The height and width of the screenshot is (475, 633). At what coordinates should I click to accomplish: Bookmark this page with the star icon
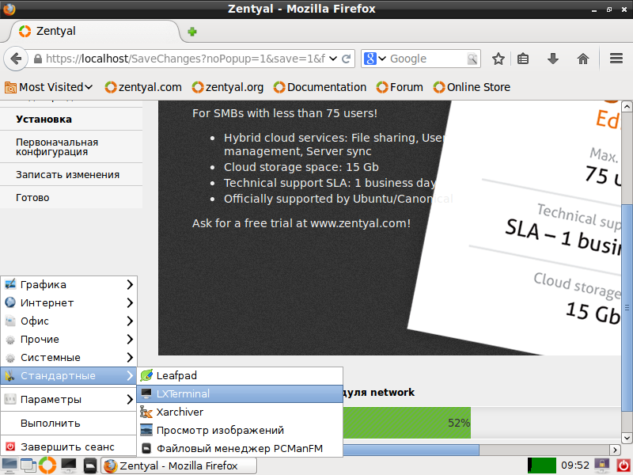point(498,59)
